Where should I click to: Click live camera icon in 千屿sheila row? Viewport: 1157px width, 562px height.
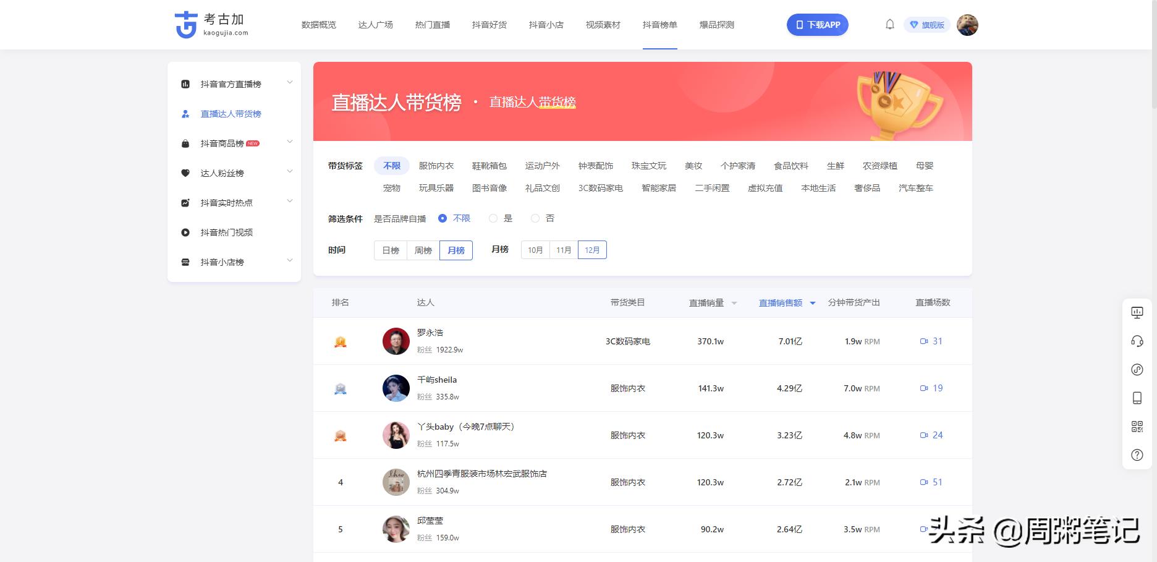point(924,388)
